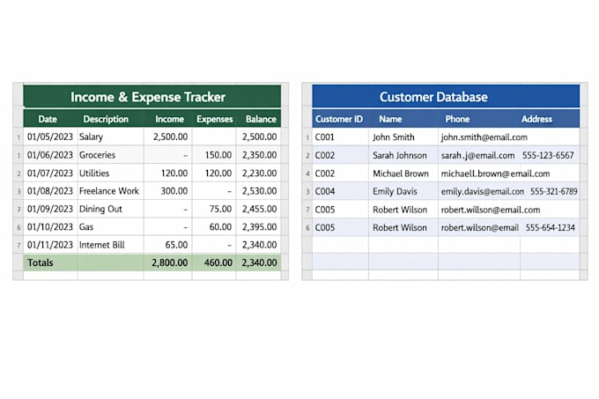
Task: Click the customer ID "C001"
Action: tap(325, 137)
